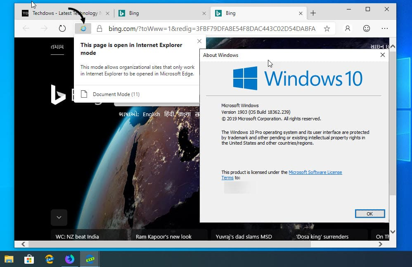Refresh the page with reload button
This screenshot has width=412, height=267.
click(62, 28)
